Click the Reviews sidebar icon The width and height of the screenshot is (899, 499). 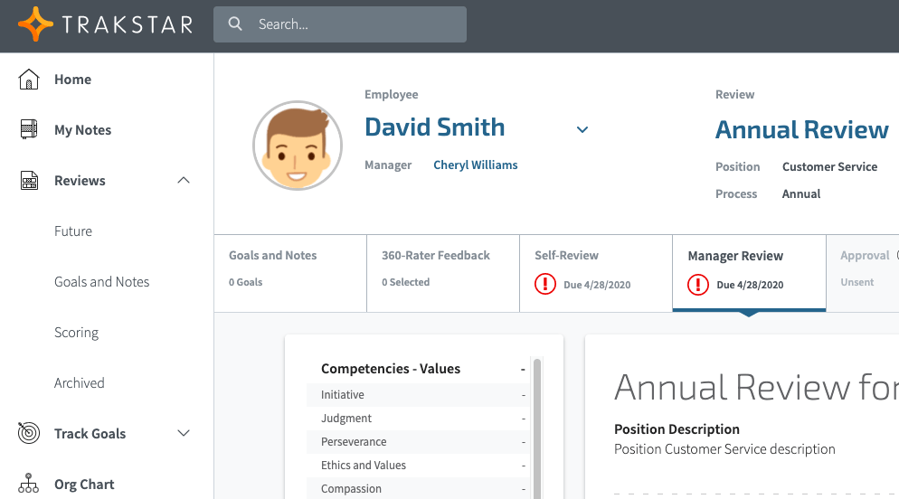[29, 181]
